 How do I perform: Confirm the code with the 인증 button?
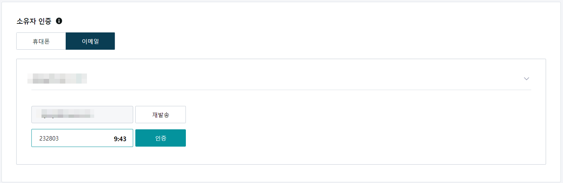click(161, 138)
